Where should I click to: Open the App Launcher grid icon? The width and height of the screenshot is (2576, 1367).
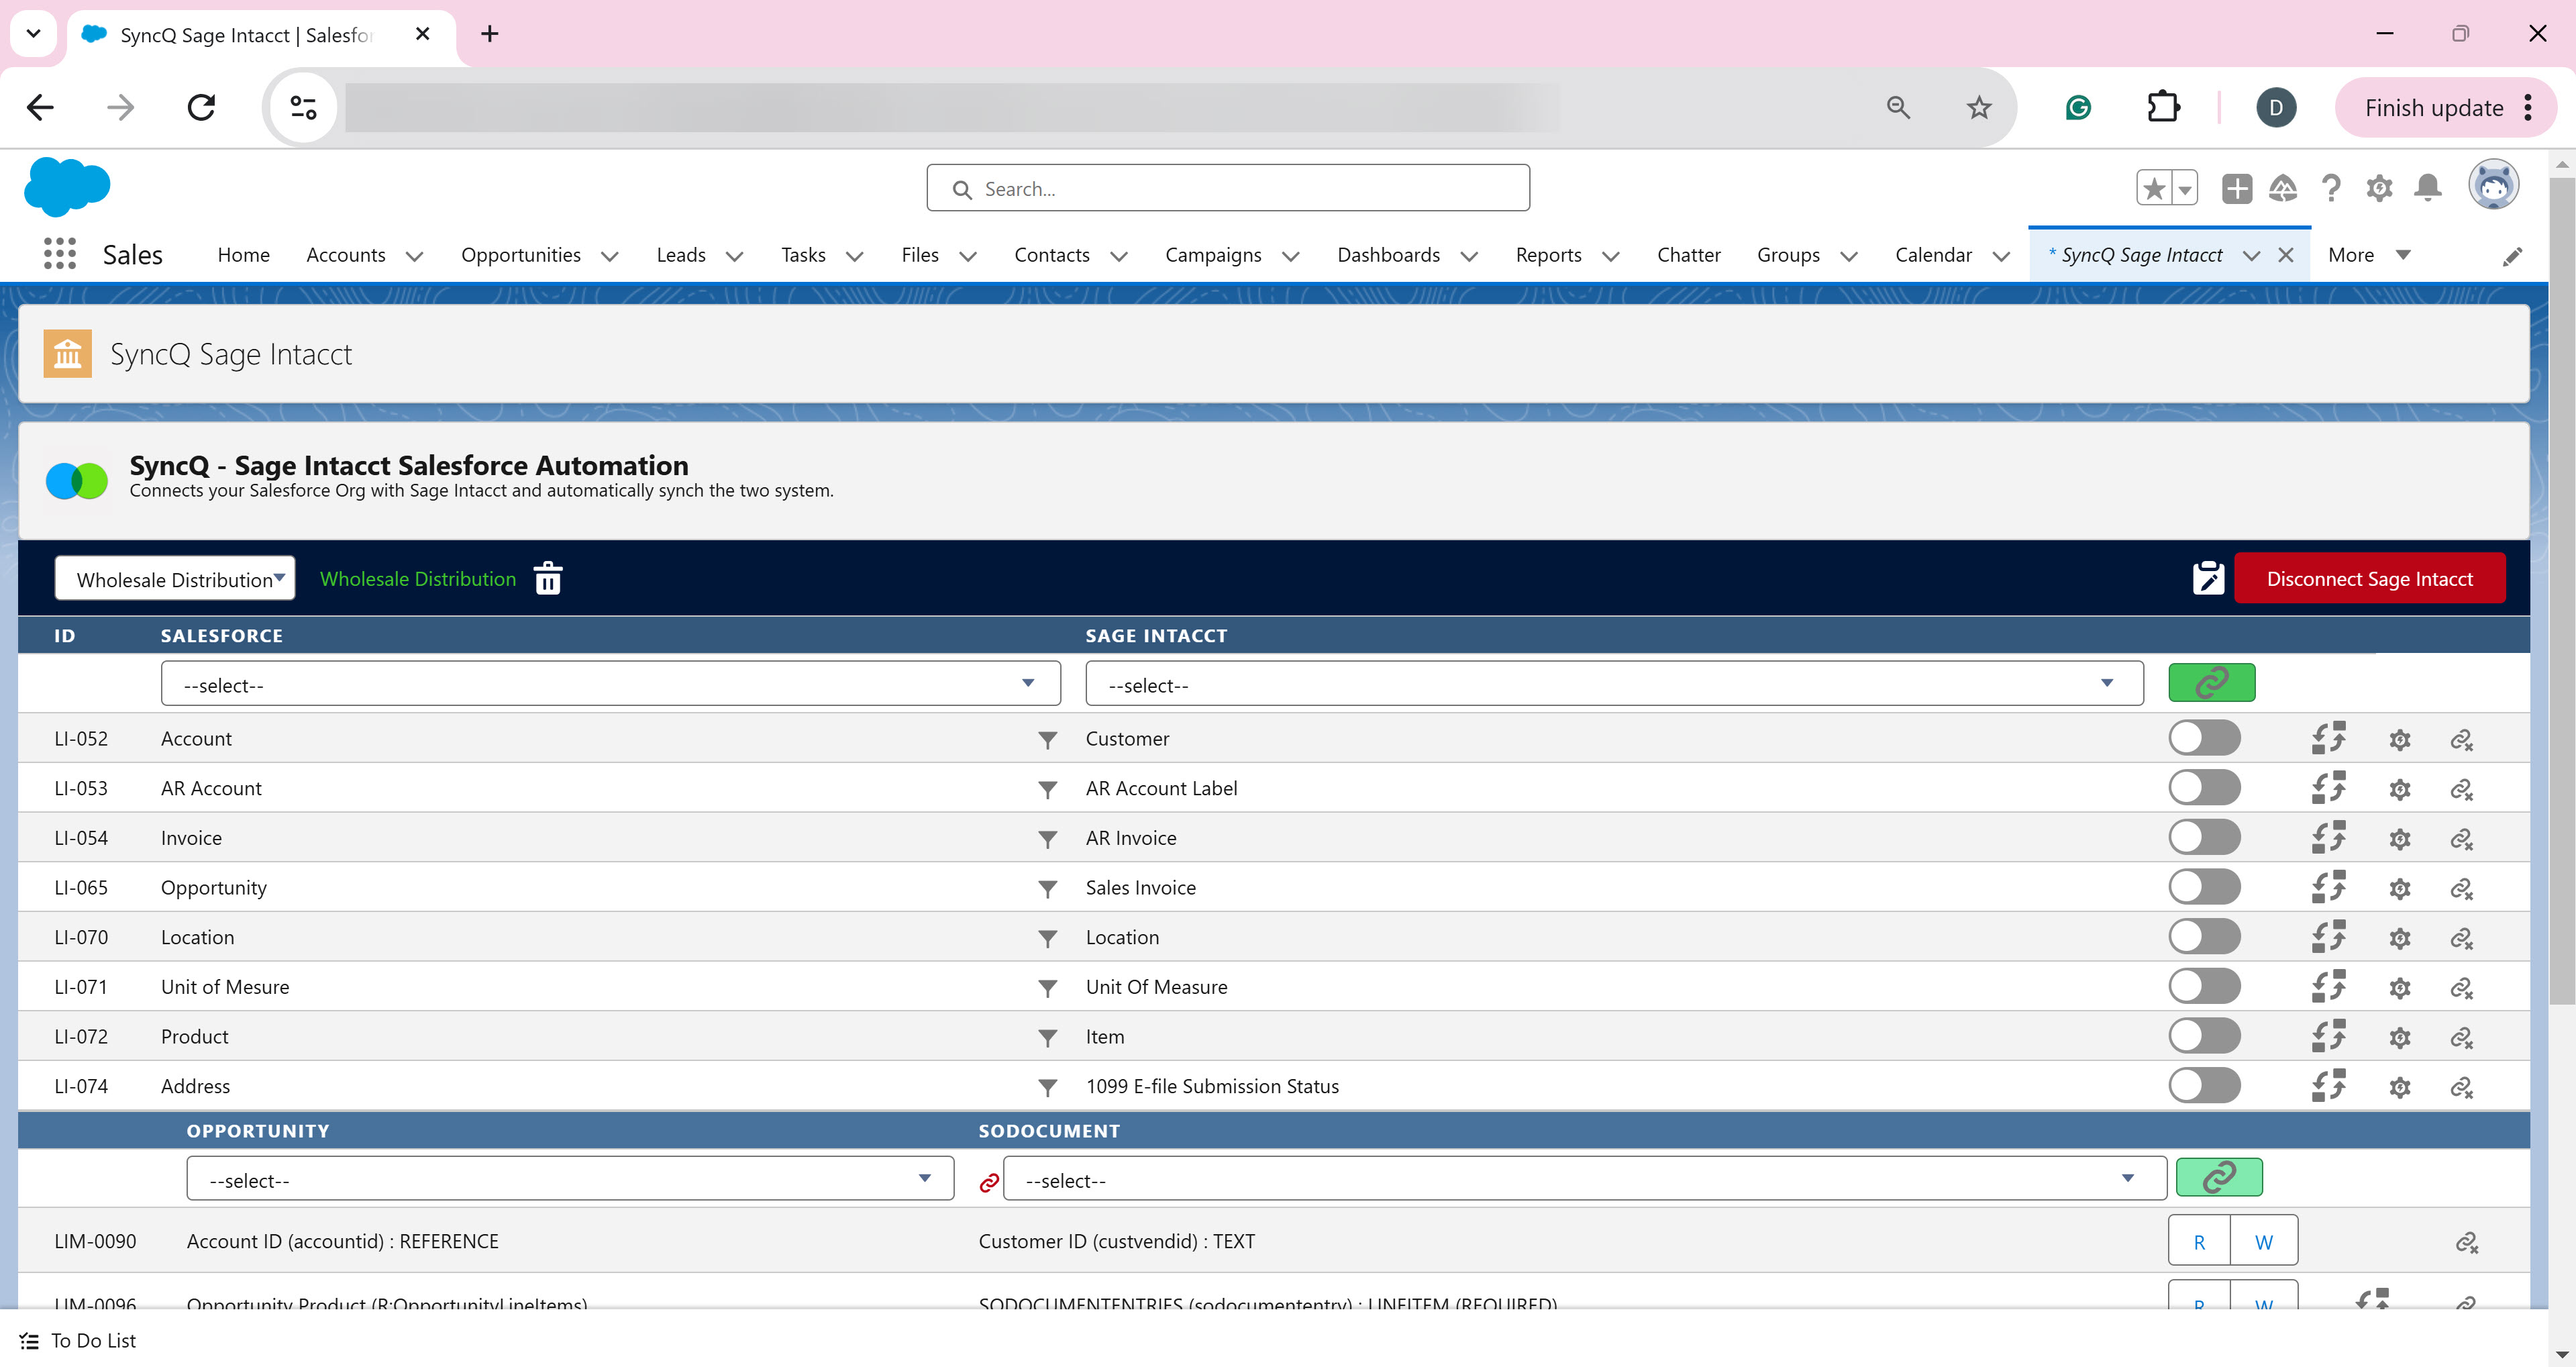(x=60, y=254)
